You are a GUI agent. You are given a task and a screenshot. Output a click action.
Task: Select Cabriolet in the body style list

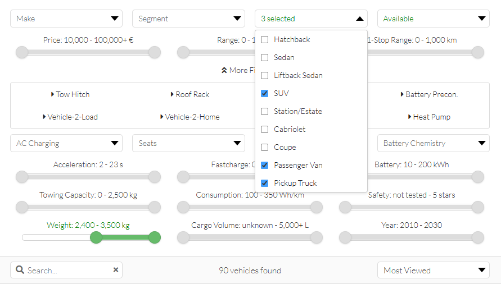click(x=265, y=130)
